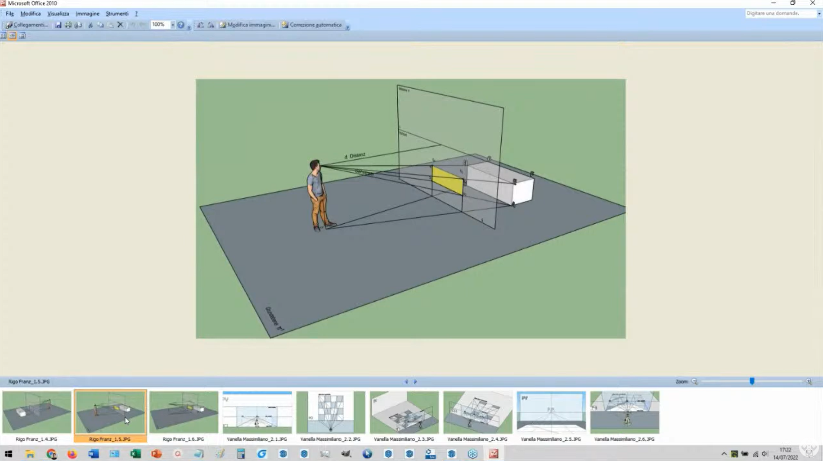Open the Immagine menu
The image size is (823, 461).
click(87, 14)
